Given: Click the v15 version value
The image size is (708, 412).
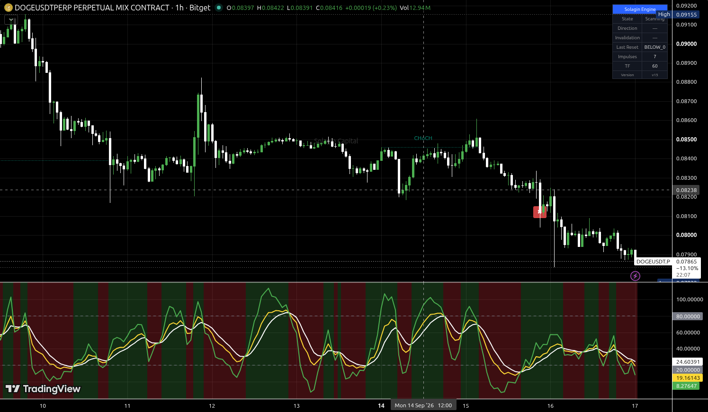Looking at the screenshot, I should click(655, 75).
